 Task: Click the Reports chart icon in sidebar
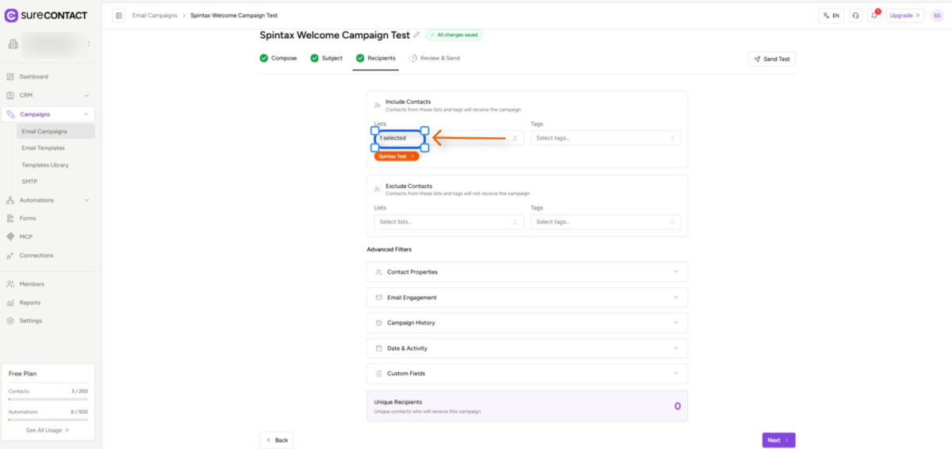coord(10,303)
